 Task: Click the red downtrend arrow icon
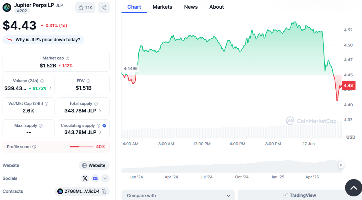click(10, 40)
